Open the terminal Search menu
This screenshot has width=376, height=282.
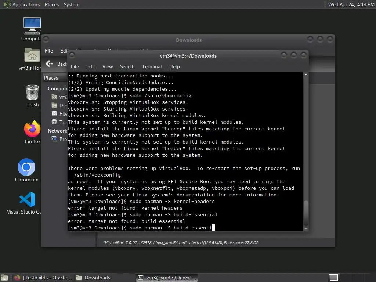(x=127, y=67)
